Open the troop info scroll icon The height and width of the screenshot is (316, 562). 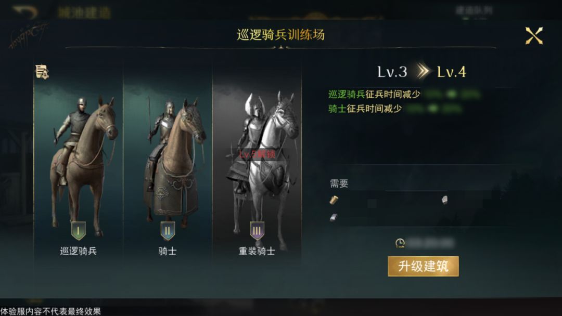[x=42, y=72]
